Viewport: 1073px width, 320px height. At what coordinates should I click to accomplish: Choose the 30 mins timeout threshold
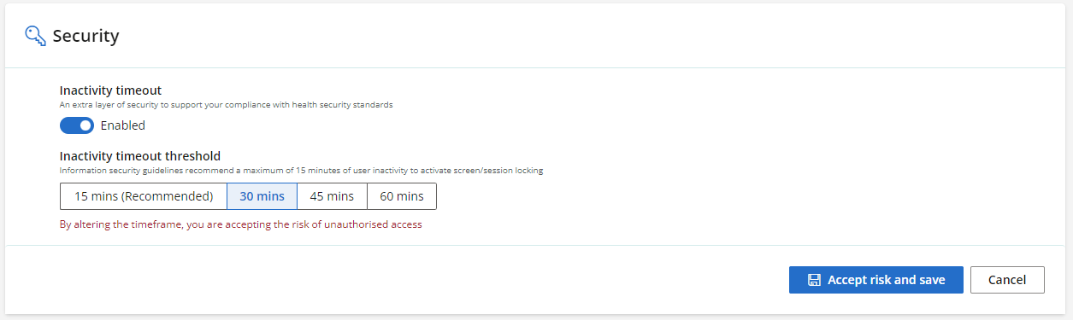[x=262, y=196]
